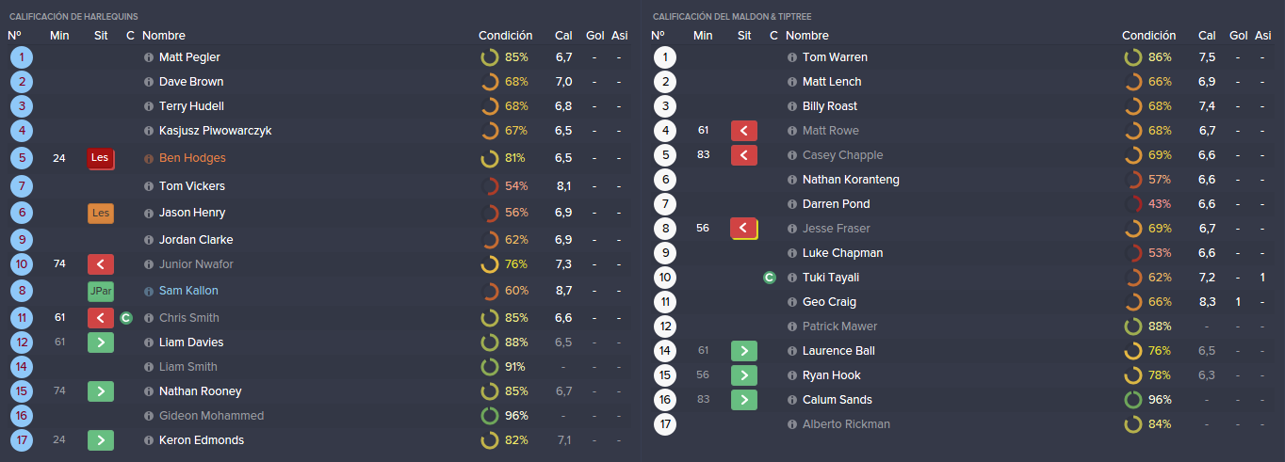
Task: Click Ben Hodges' red Les injury icon
Action: tap(101, 158)
